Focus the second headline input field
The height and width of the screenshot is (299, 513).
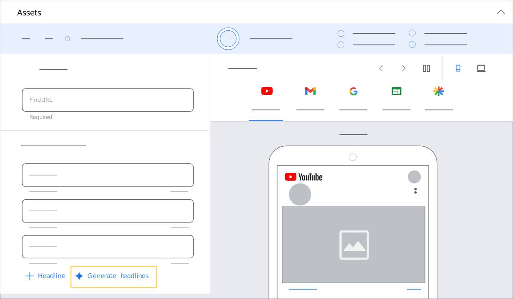pyautogui.click(x=108, y=211)
